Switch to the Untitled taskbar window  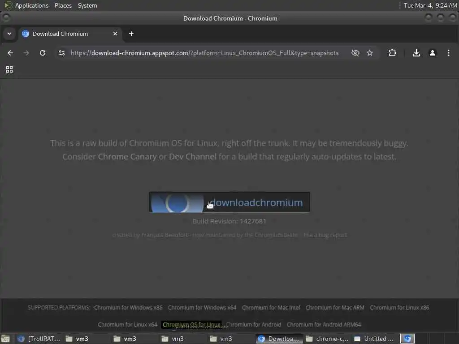point(375,339)
